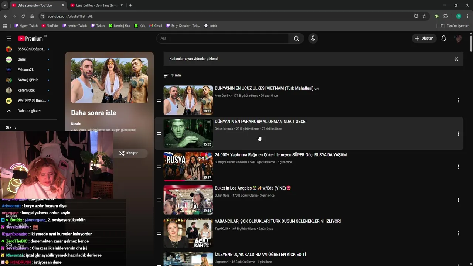473x266 pixels.
Task: Open nesrin - Twitch bookmark
Action: pyautogui.click(x=75, y=26)
